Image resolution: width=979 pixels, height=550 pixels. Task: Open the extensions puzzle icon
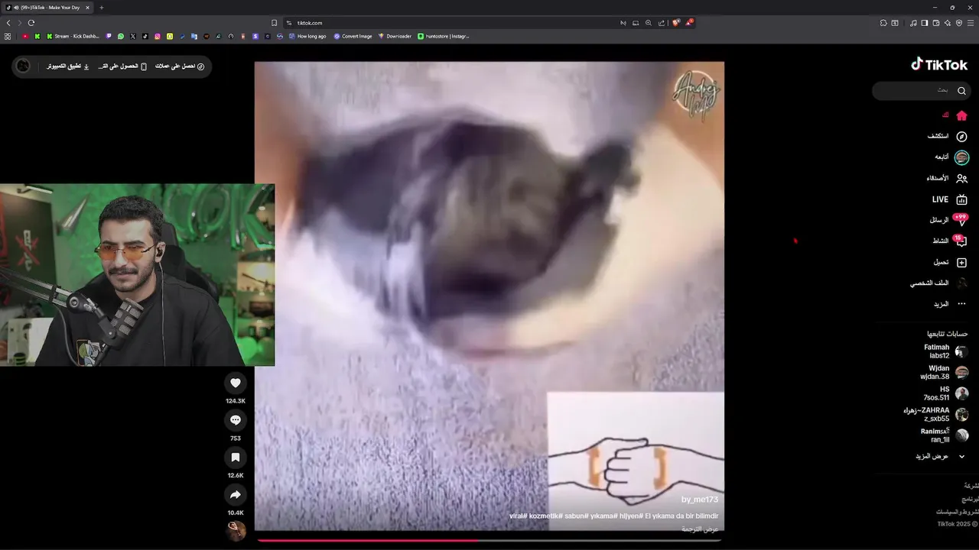point(883,23)
